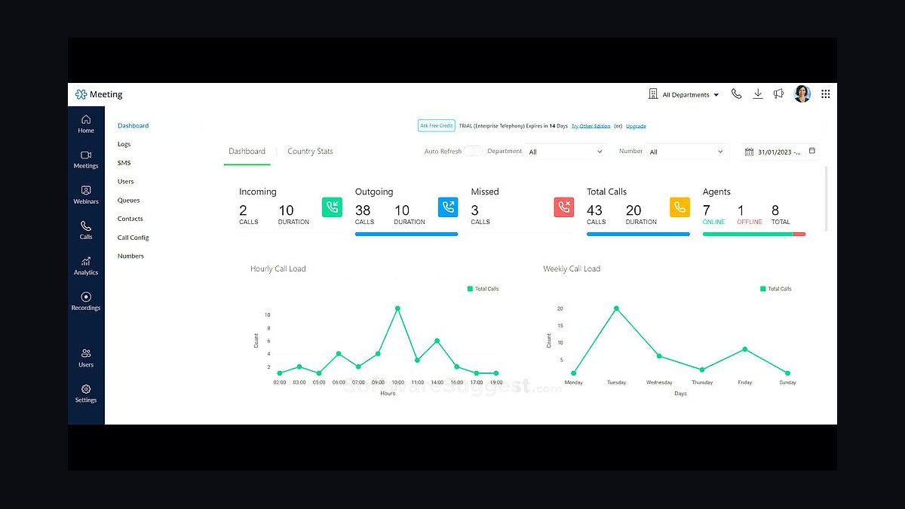The image size is (905, 509).
Task: Click the blue Outgoing calls icon
Action: pos(448,207)
